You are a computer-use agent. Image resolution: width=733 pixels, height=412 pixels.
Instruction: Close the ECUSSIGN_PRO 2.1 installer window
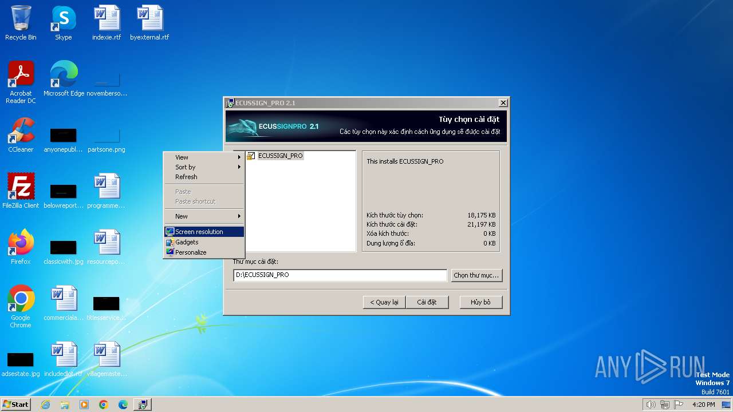click(x=503, y=103)
